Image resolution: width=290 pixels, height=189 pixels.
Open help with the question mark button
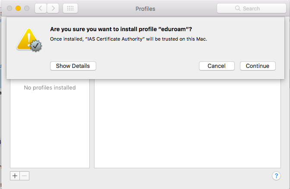tap(276, 176)
